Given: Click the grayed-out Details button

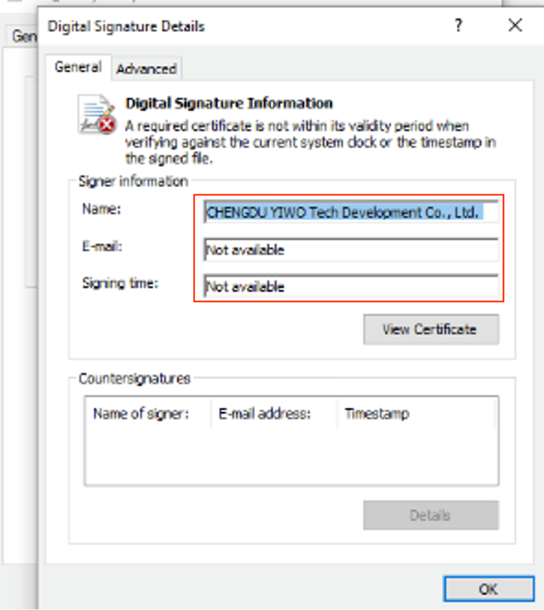Looking at the screenshot, I should click(431, 515).
